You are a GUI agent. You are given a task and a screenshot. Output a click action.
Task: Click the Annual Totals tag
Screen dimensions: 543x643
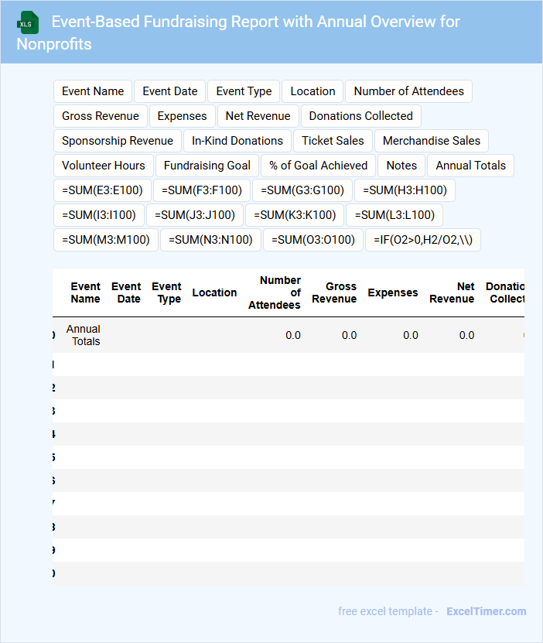pyautogui.click(x=470, y=166)
